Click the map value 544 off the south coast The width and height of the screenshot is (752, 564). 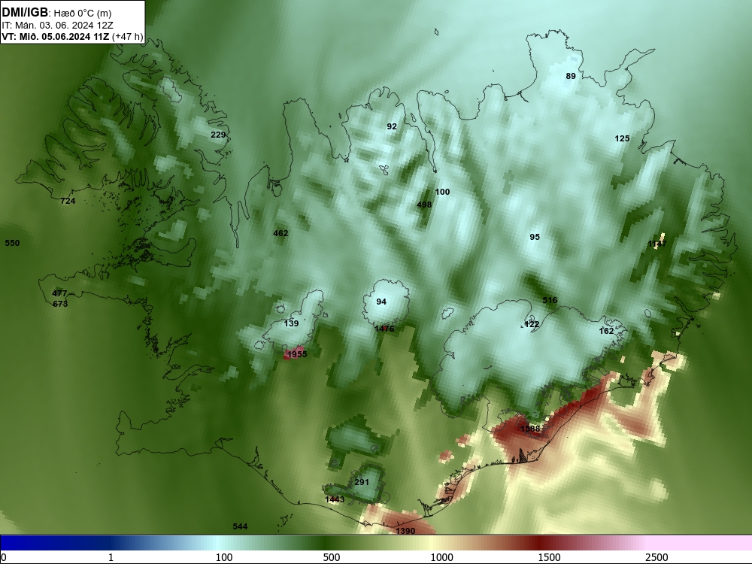coord(241,526)
